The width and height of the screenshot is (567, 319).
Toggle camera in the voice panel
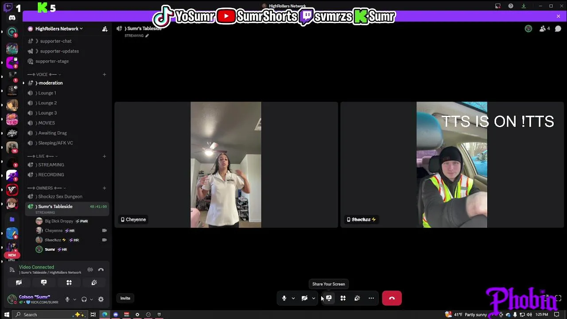pyautogui.click(x=19, y=282)
